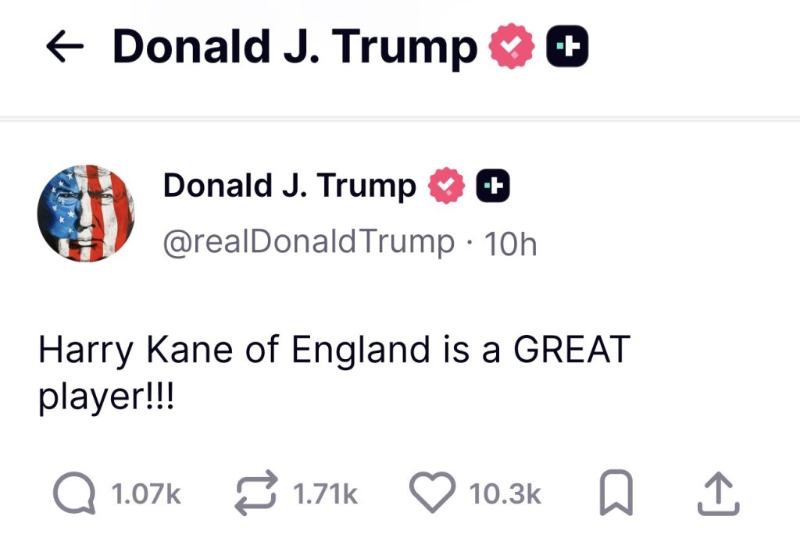This screenshot has width=800, height=552.
Task: Open the post text about Harry Kane
Action: click(334, 374)
